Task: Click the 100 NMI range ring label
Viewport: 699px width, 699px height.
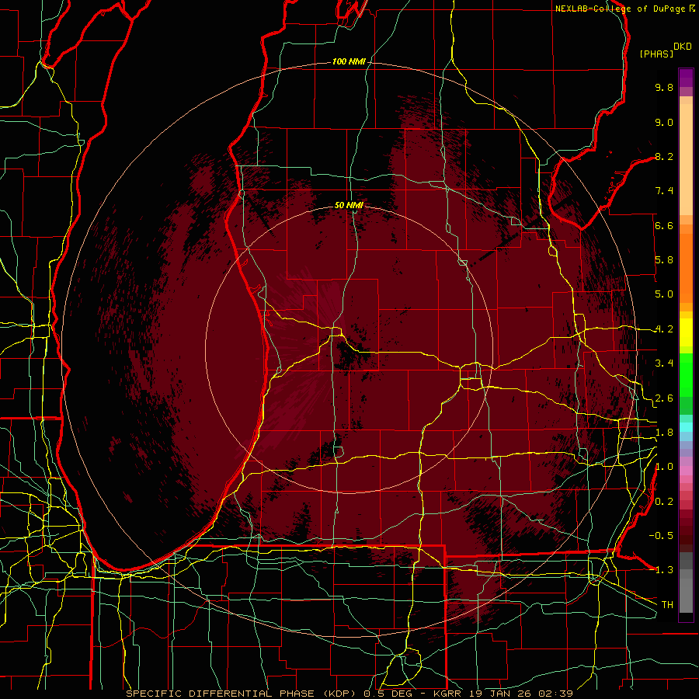Action: [x=349, y=61]
